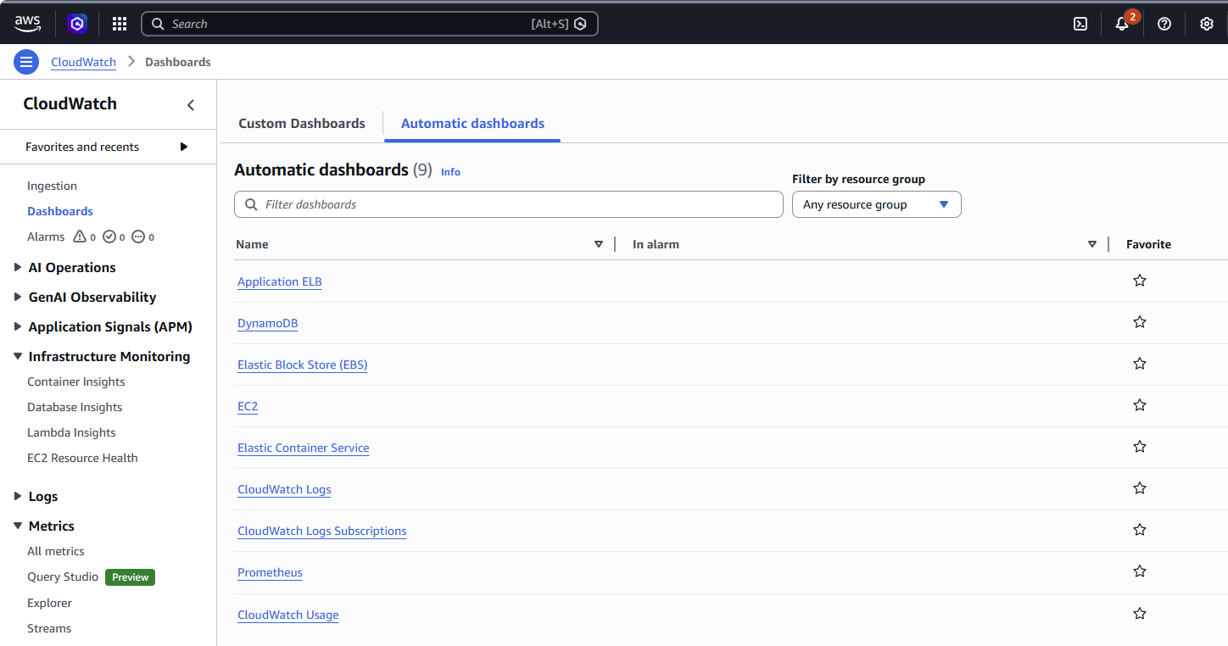Open the CloudWatch Logs Subscriptions link

(x=322, y=531)
